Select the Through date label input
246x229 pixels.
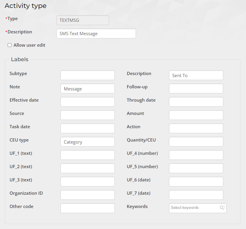pos(196,102)
